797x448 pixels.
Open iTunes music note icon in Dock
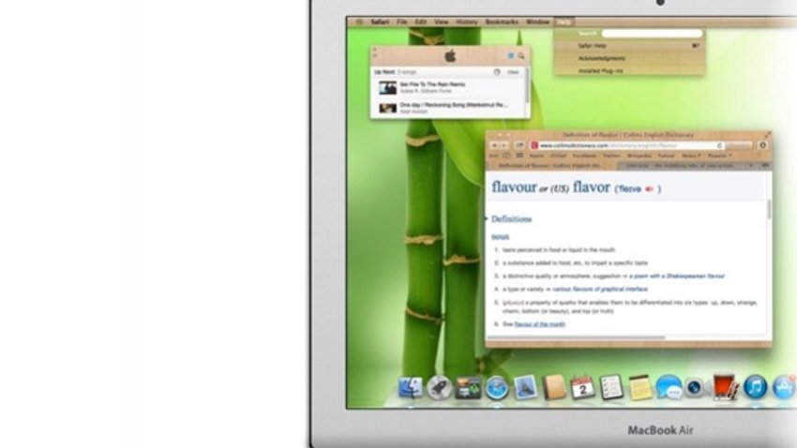pyautogui.click(x=756, y=388)
